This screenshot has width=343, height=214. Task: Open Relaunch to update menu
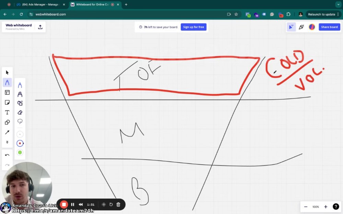point(323,14)
